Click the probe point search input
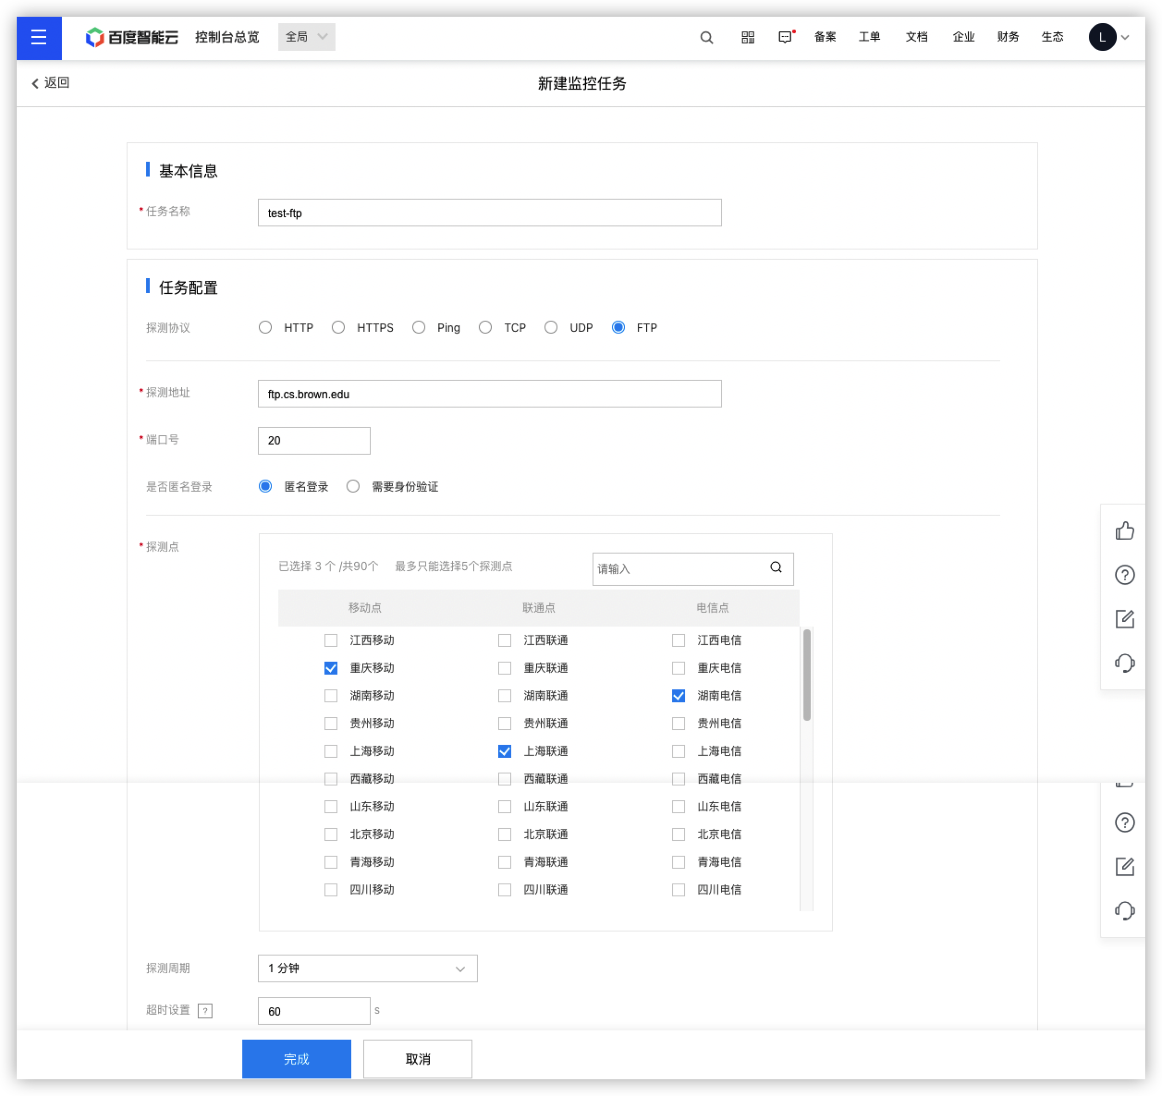1162x1096 pixels. pos(693,568)
